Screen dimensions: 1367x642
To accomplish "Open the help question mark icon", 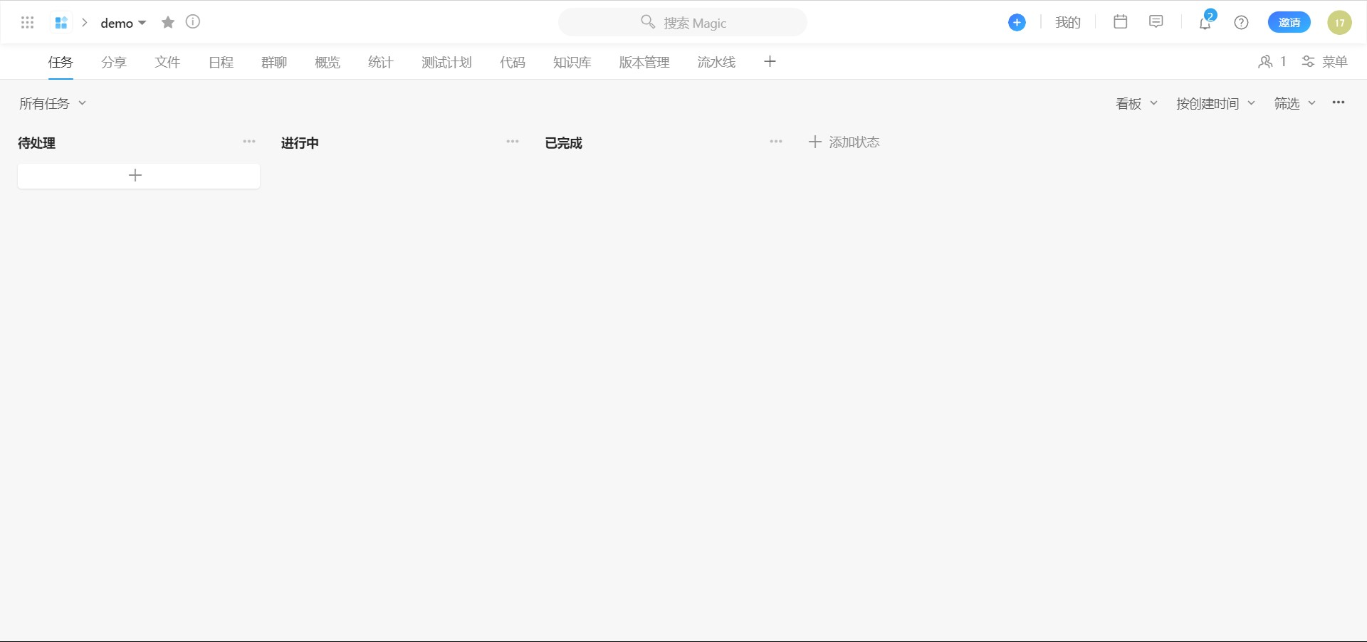I will click(x=1241, y=22).
